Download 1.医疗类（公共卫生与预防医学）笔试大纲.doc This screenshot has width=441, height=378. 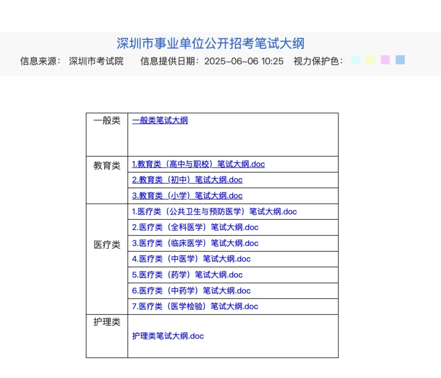214,212
